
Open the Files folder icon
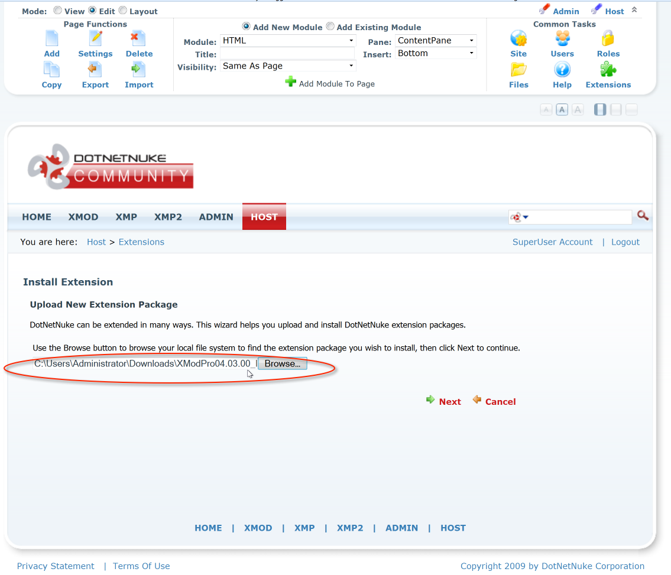(x=518, y=69)
